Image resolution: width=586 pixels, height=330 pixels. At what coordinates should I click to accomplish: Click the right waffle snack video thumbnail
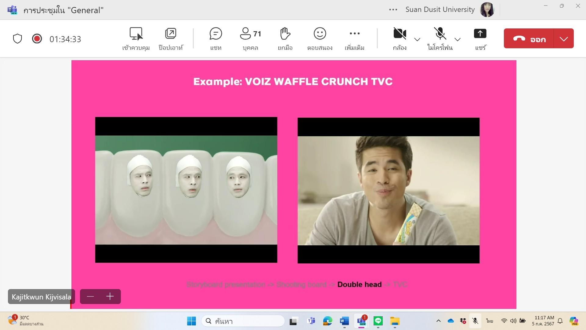(389, 190)
